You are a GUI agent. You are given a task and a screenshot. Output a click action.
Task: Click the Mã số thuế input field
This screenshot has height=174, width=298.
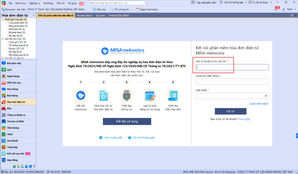232,67
